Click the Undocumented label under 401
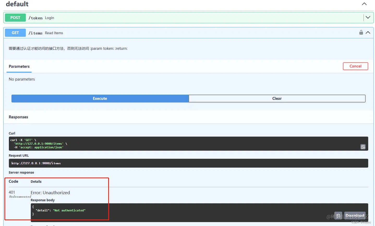375x226 pixels. click(x=20, y=197)
